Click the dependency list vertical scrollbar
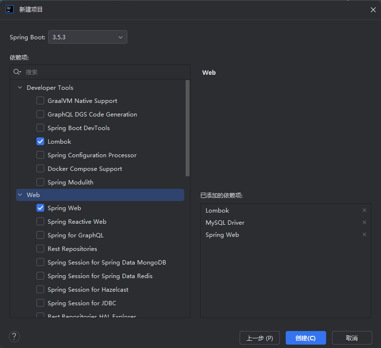This screenshot has width=381, height=348. point(188,128)
